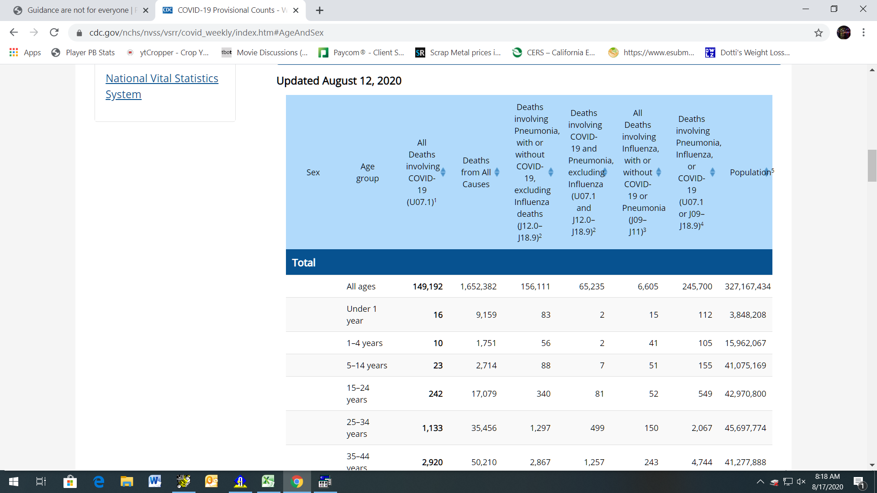Open the Windows Start menu
The image size is (877, 493).
coord(14,482)
